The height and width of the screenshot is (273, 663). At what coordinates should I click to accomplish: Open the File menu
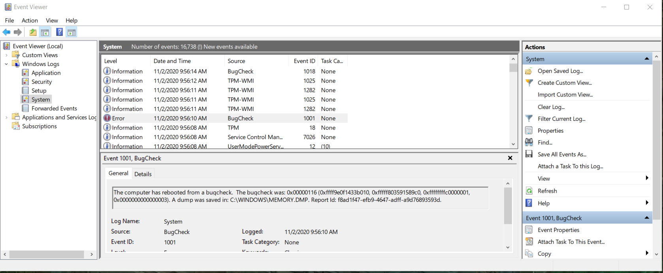[9, 21]
